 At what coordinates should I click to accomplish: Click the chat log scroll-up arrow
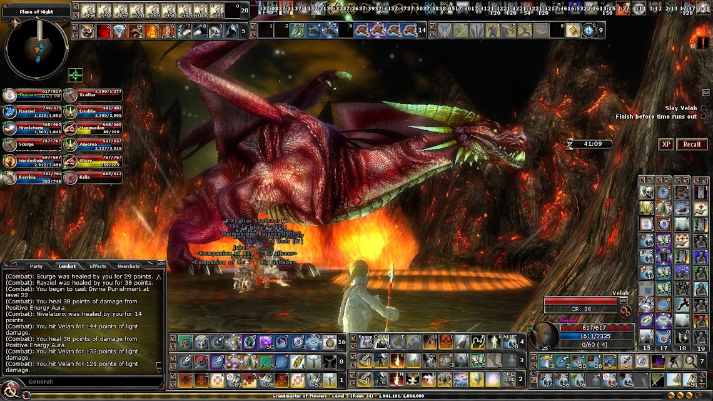(159, 277)
